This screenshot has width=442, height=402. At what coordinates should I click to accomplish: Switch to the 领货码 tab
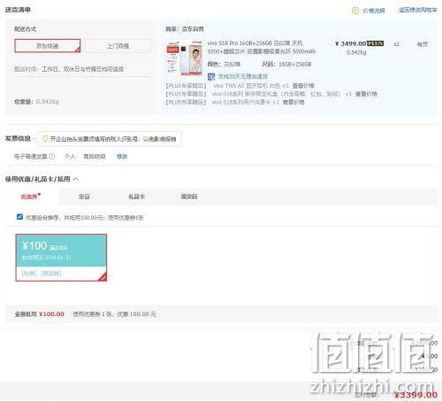[x=189, y=197]
